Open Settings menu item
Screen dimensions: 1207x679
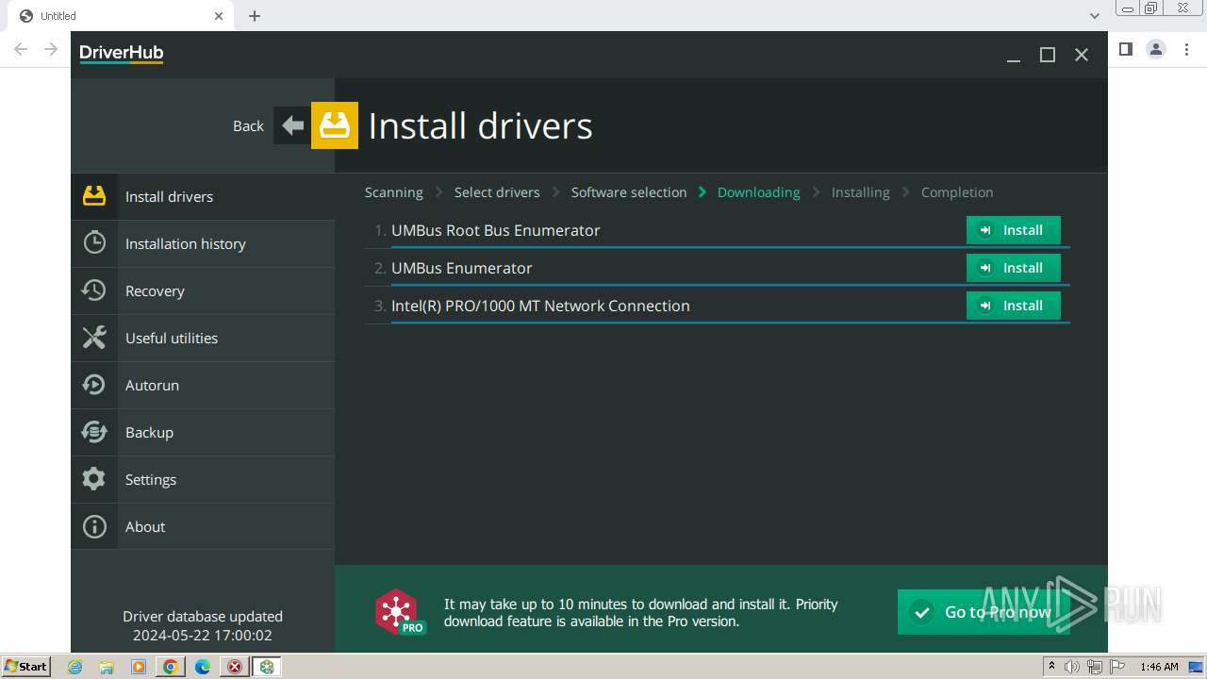click(203, 479)
